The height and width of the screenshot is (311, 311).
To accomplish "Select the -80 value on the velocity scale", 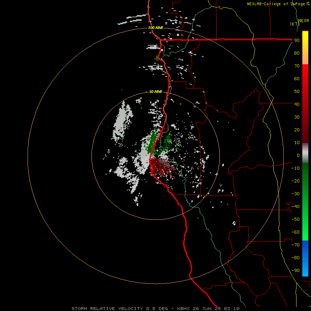I will point(295,258).
